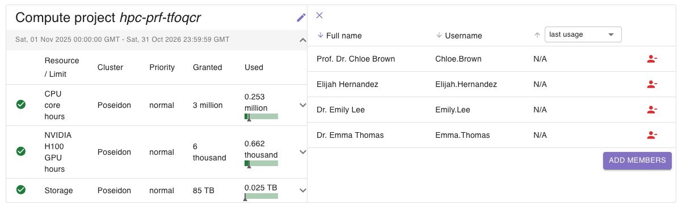Expand the Storage resource row
The height and width of the screenshot is (209, 682).
tap(302, 190)
